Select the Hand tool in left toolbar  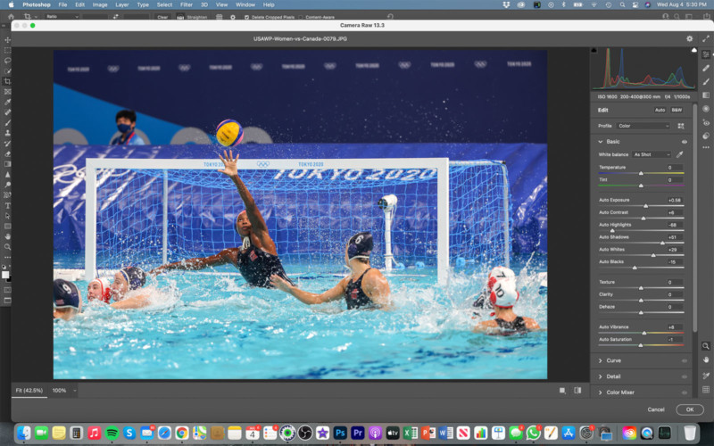(8, 236)
